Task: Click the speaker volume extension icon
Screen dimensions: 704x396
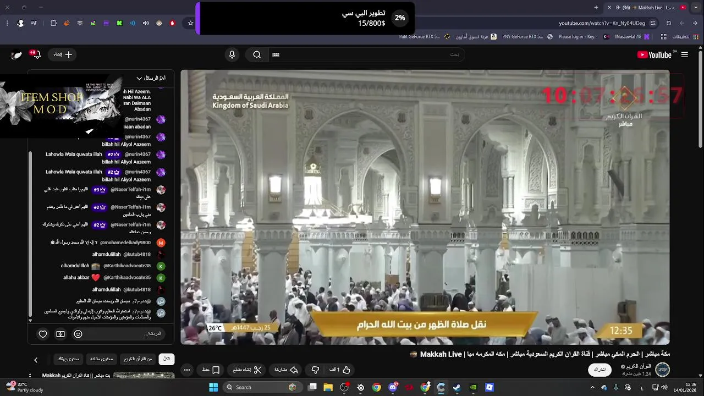Action: [146, 23]
